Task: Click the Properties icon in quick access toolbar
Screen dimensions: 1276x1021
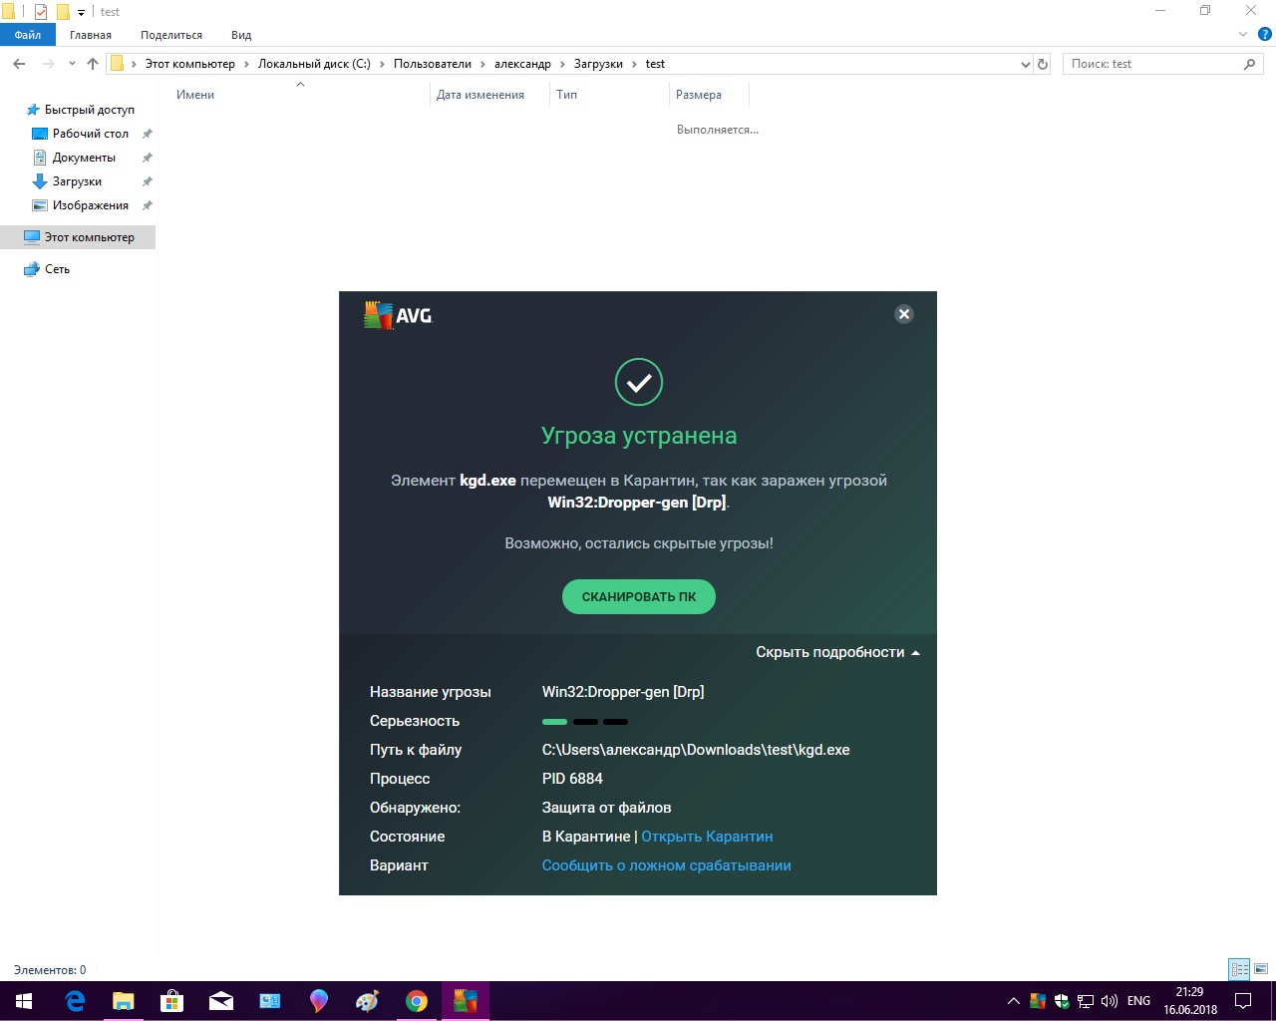Action: click(41, 12)
